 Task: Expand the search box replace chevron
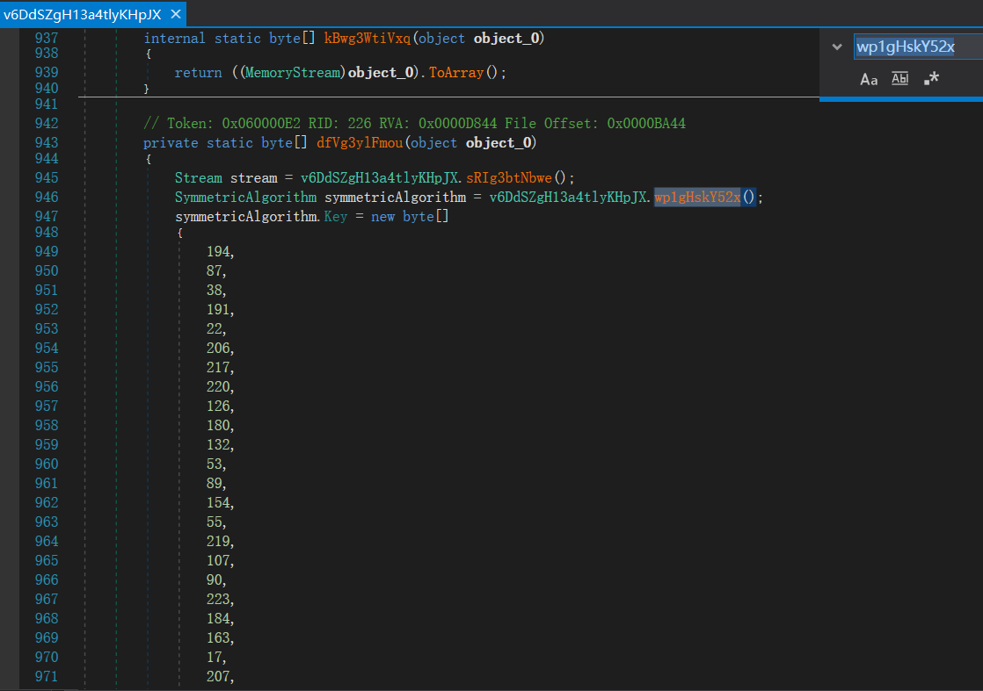[x=836, y=47]
